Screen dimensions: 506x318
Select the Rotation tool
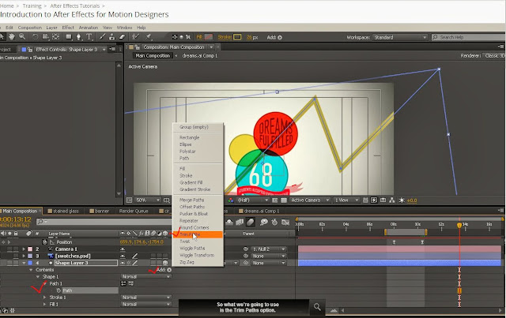(x=35, y=37)
